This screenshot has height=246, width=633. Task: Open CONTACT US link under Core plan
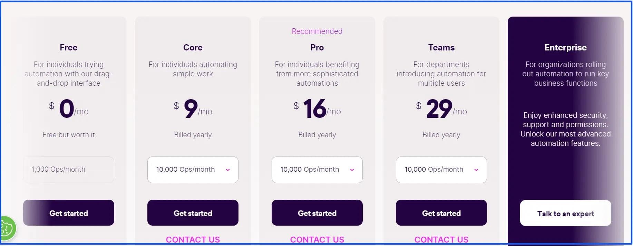pos(193,239)
